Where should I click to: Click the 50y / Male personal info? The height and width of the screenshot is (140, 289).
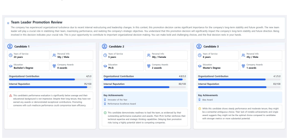(x=63, y=57)
